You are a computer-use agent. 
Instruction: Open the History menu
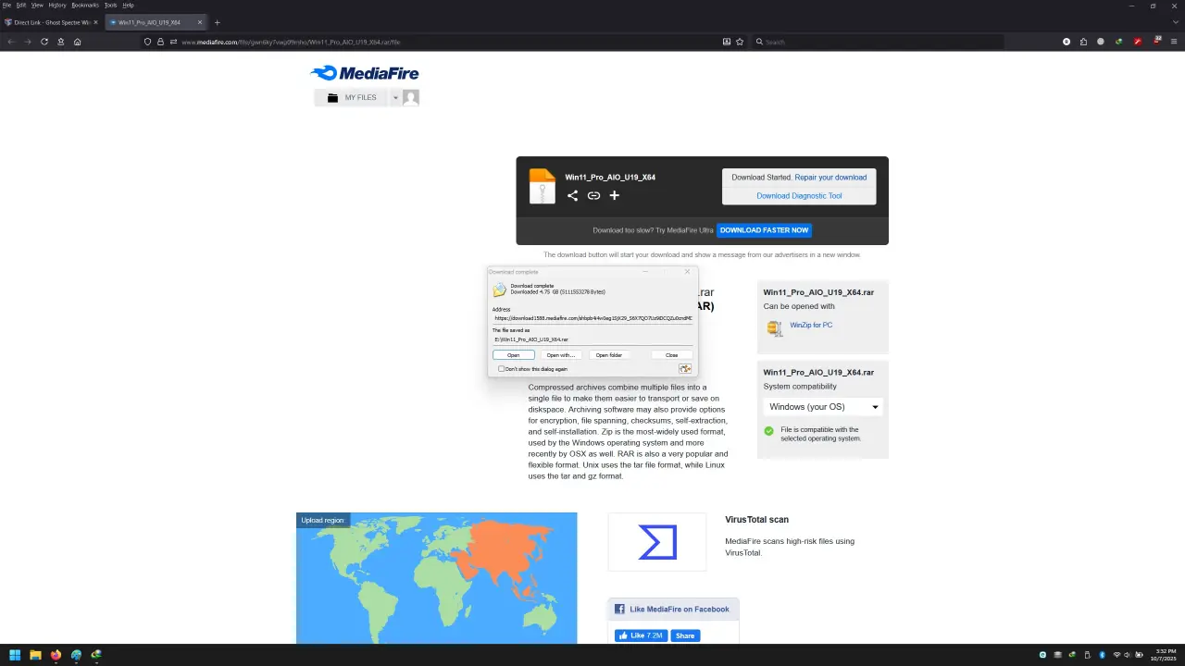(57, 5)
